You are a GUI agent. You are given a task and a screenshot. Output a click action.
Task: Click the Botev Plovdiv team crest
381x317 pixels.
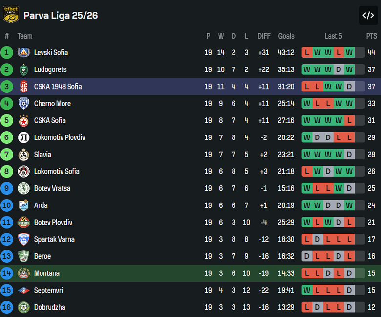point(23,222)
